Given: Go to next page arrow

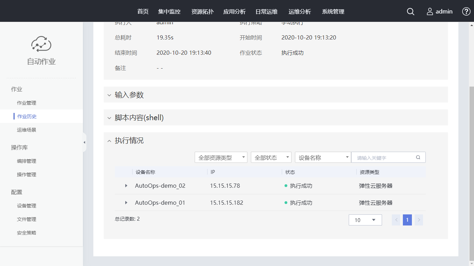Looking at the screenshot, I should [x=419, y=220].
